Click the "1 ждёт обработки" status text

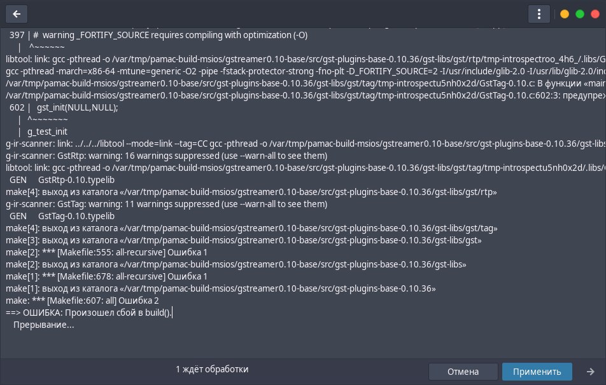point(212,368)
